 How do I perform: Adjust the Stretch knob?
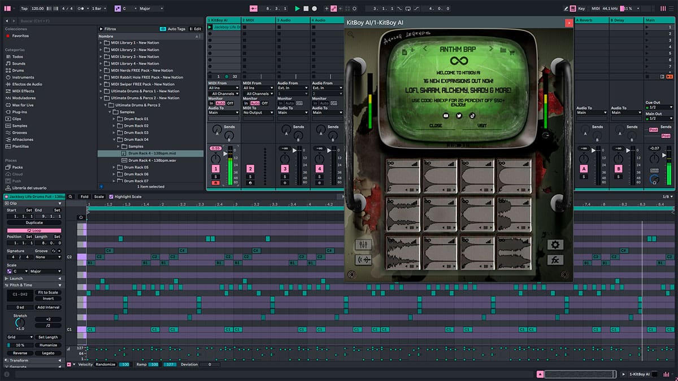coord(20,323)
